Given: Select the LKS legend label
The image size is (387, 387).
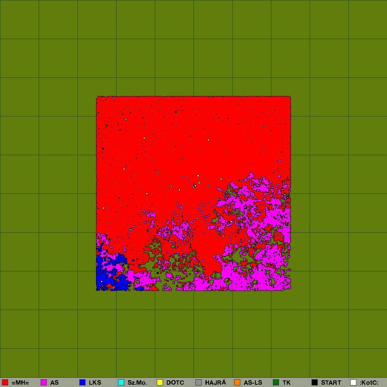Looking at the screenshot, I should (95, 383).
